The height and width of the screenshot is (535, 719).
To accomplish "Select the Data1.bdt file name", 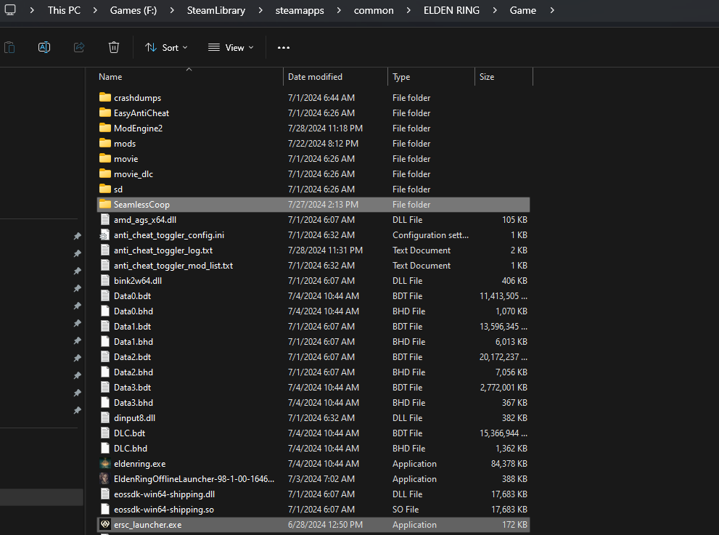I will coord(133,326).
